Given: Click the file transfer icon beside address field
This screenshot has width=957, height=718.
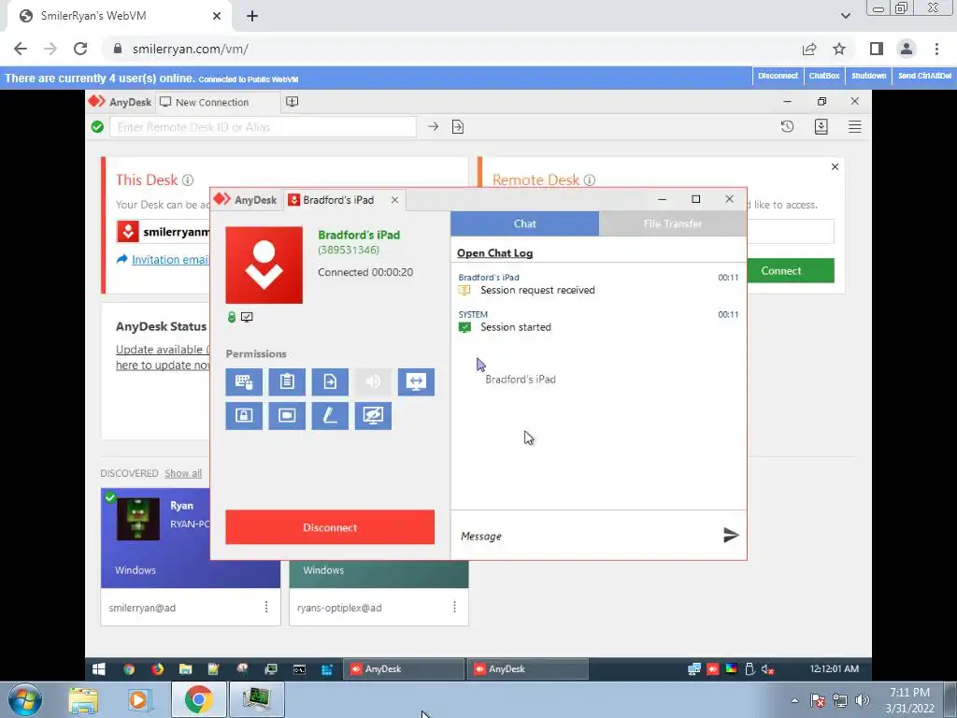Looking at the screenshot, I should [458, 126].
